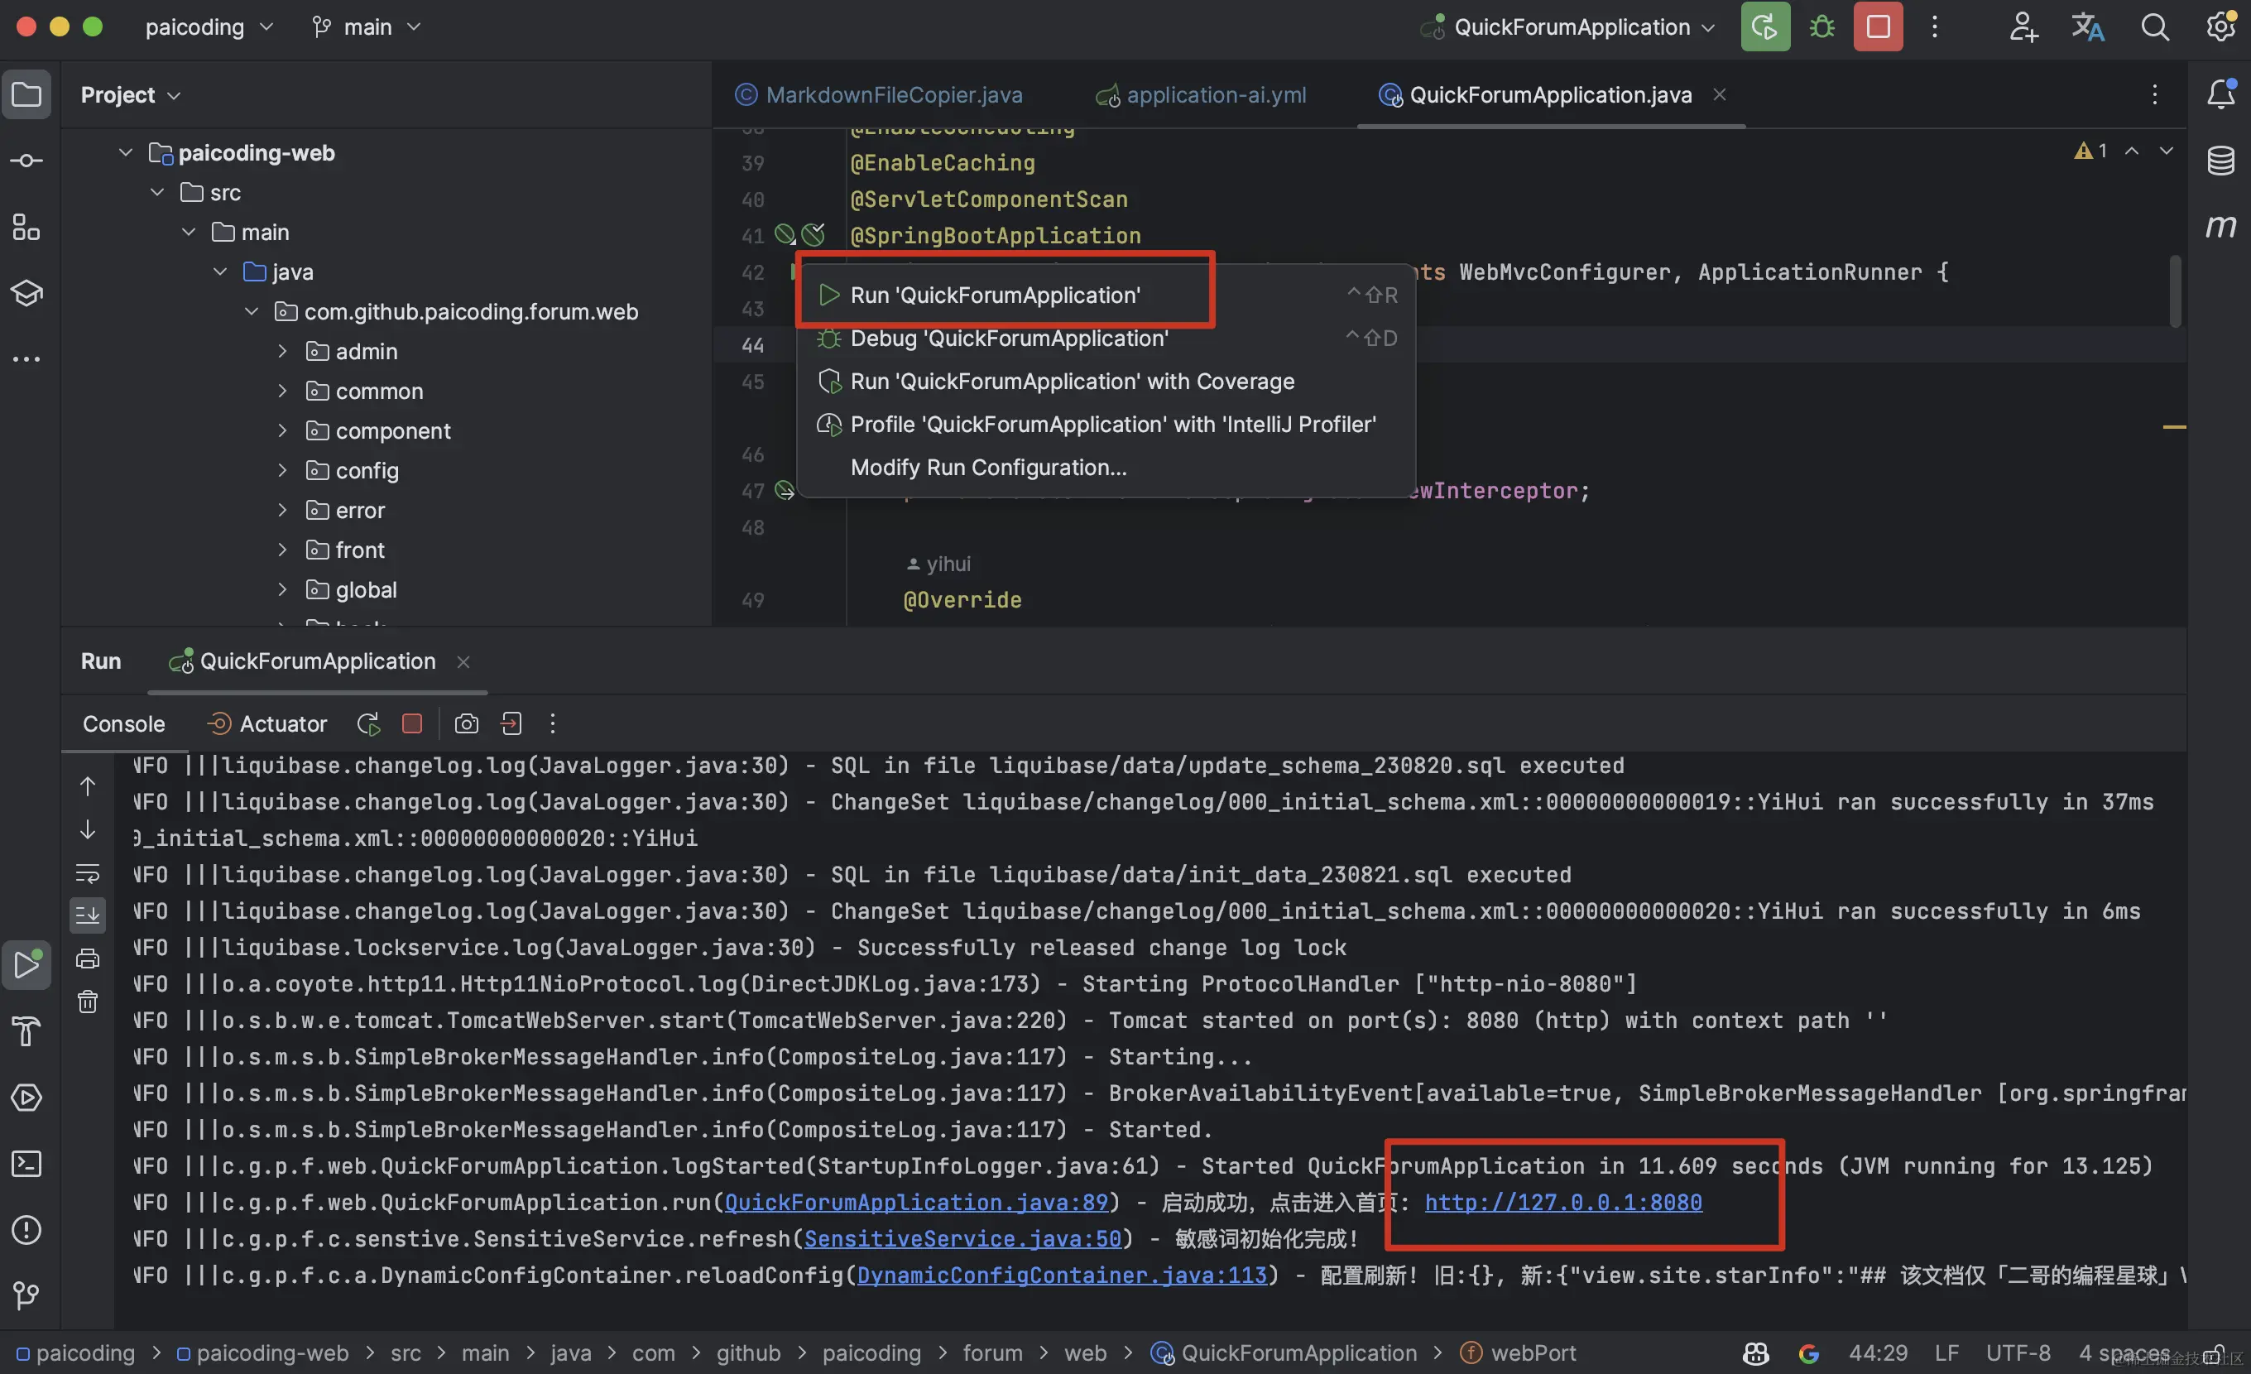
Task: Click the thread dump camera icon in Run toolbar
Action: click(466, 723)
